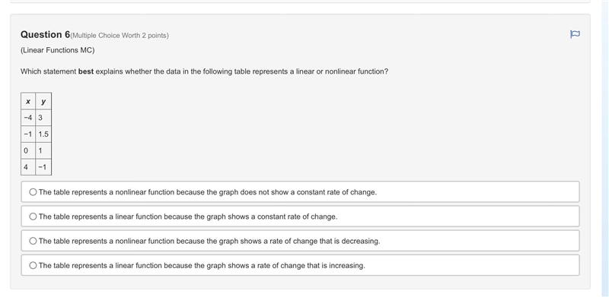Viewport: 609px width, 297px height.
Task: Click the bold word 'best' in question
Action: [86, 71]
